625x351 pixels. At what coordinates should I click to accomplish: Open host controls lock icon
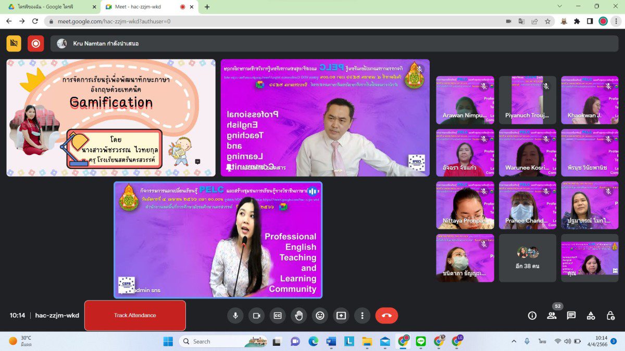click(x=610, y=315)
